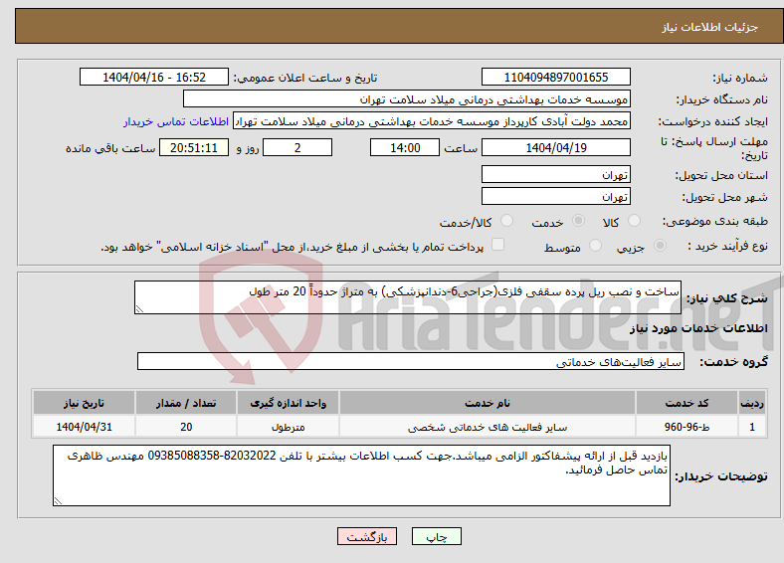Click the تاریخ نیاز column header
The image size is (784, 563).
84,403
